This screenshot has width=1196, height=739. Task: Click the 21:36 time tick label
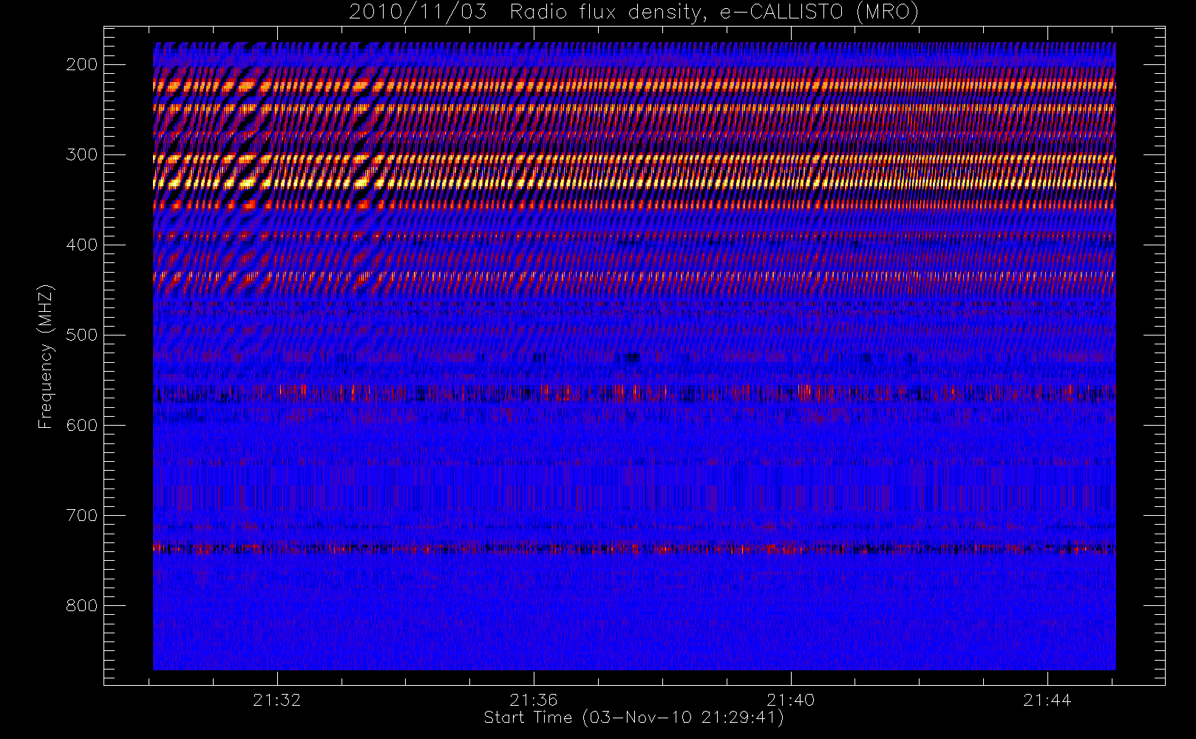point(534,701)
